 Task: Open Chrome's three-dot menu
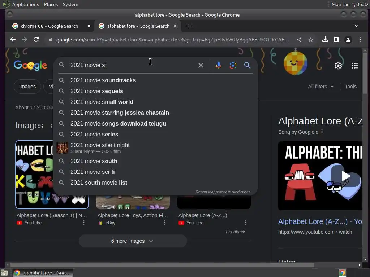coord(360,40)
